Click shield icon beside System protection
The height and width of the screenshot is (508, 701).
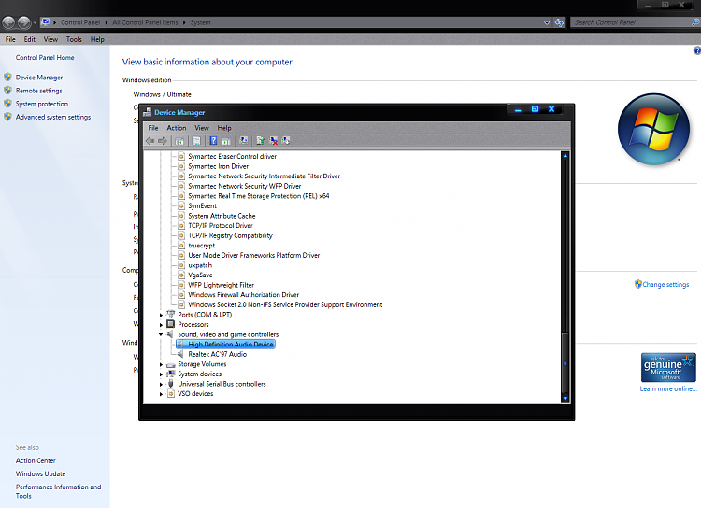7,104
